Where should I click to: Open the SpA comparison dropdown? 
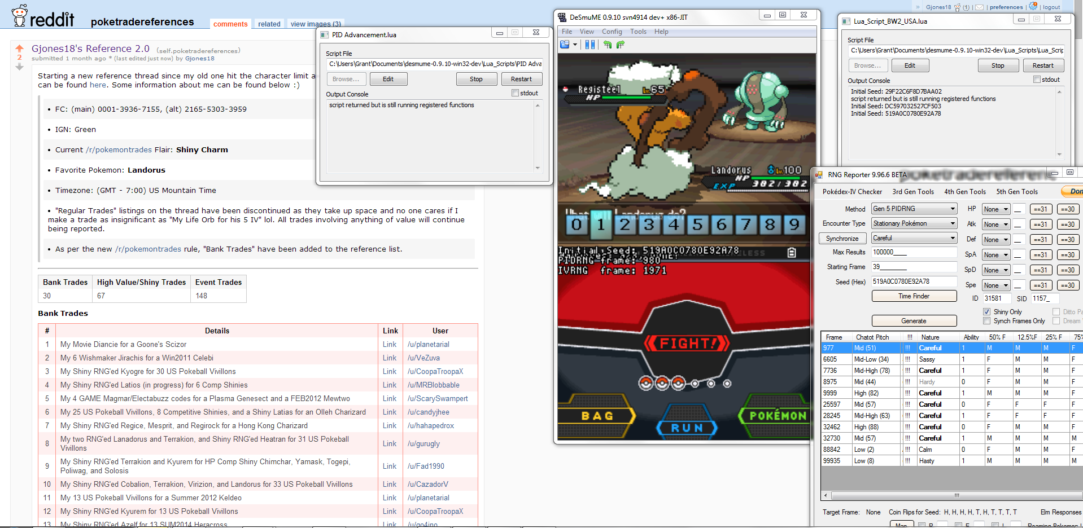point(996,255)
